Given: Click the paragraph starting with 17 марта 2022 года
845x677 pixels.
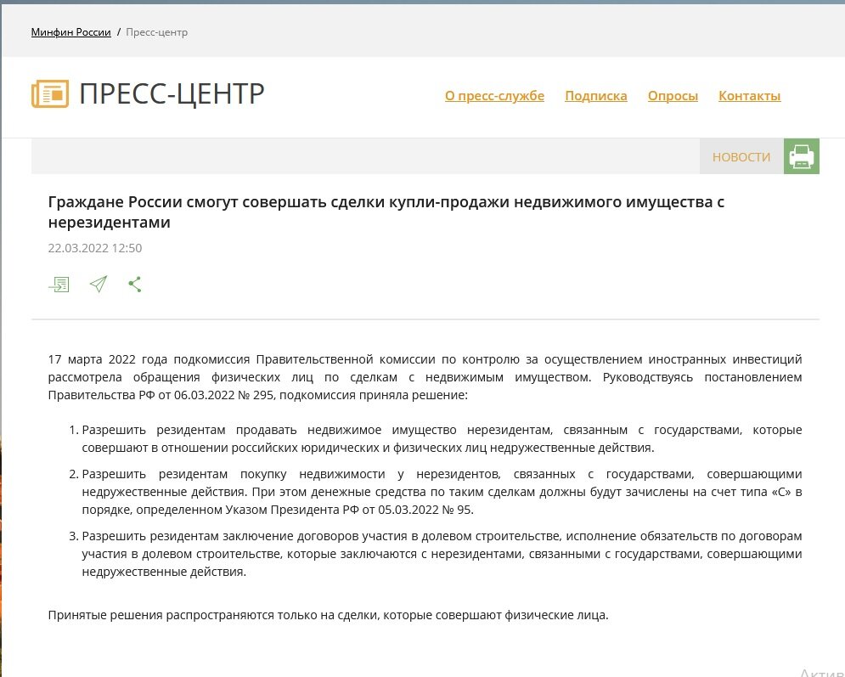Looking at the screenshot, I should click(x=425, y=377).
